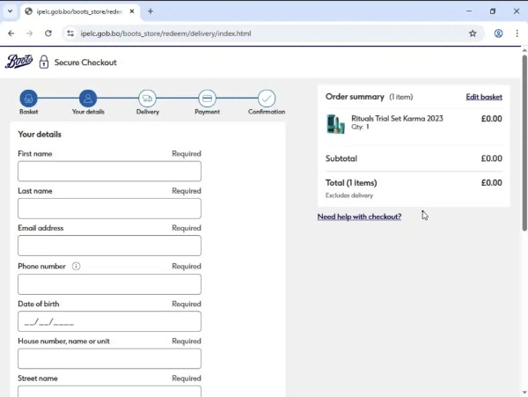Bookmark this page with star icon
The image size is (528, 397).
tap(473, 33)
